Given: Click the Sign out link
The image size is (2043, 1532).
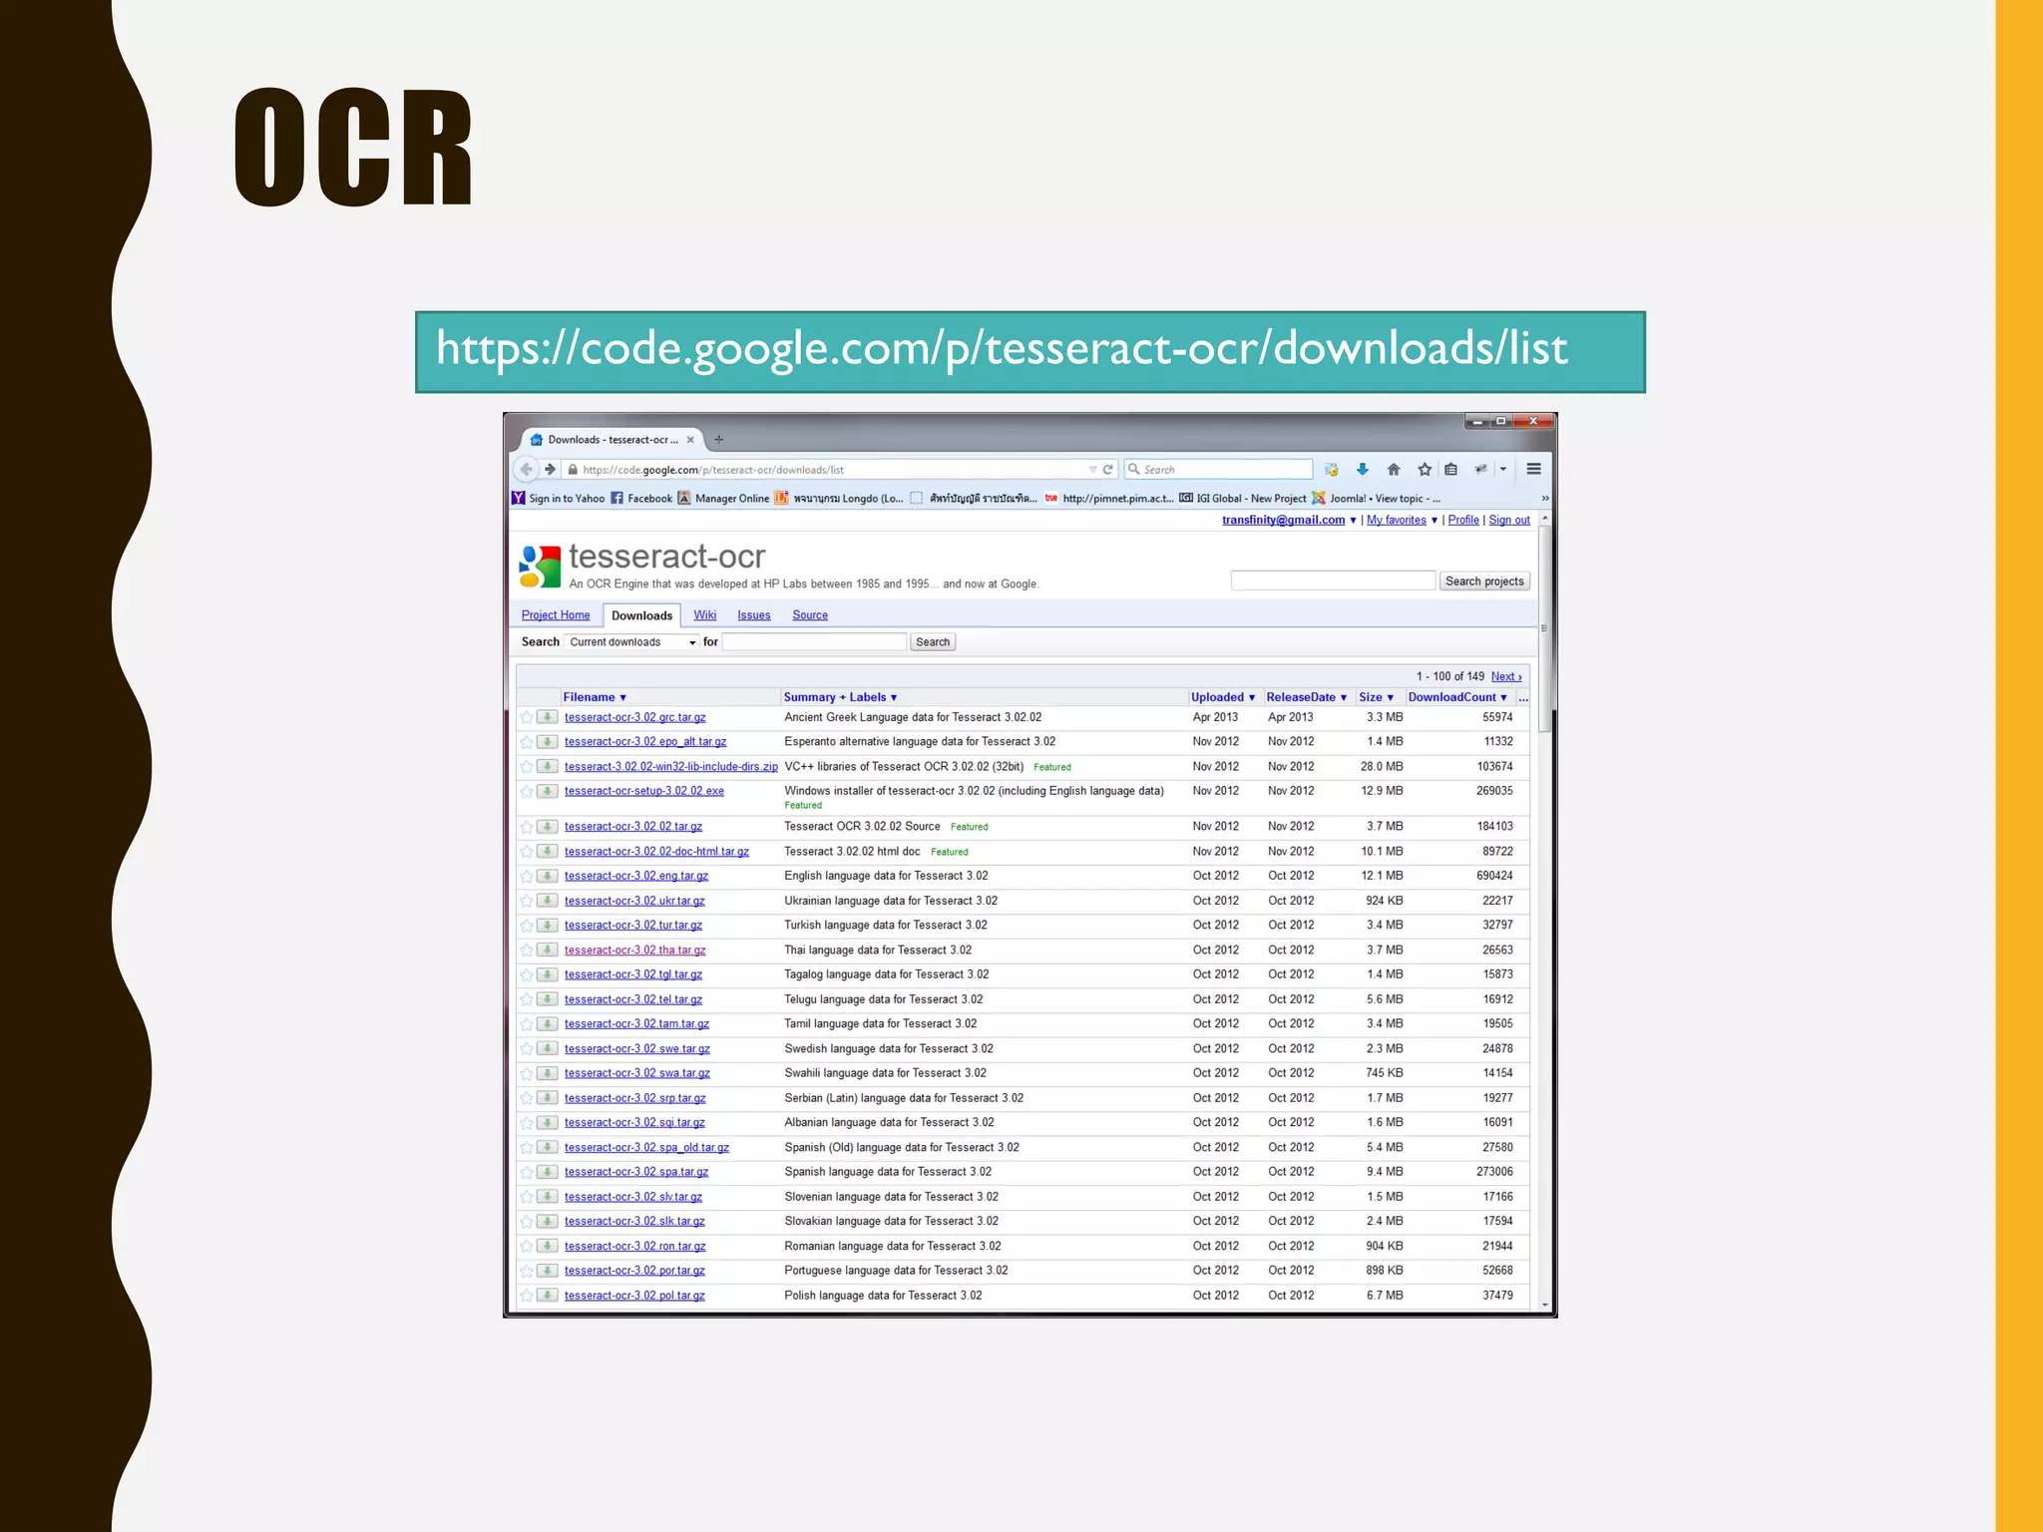Looking at the screenshot, I should pos(1509,521).
